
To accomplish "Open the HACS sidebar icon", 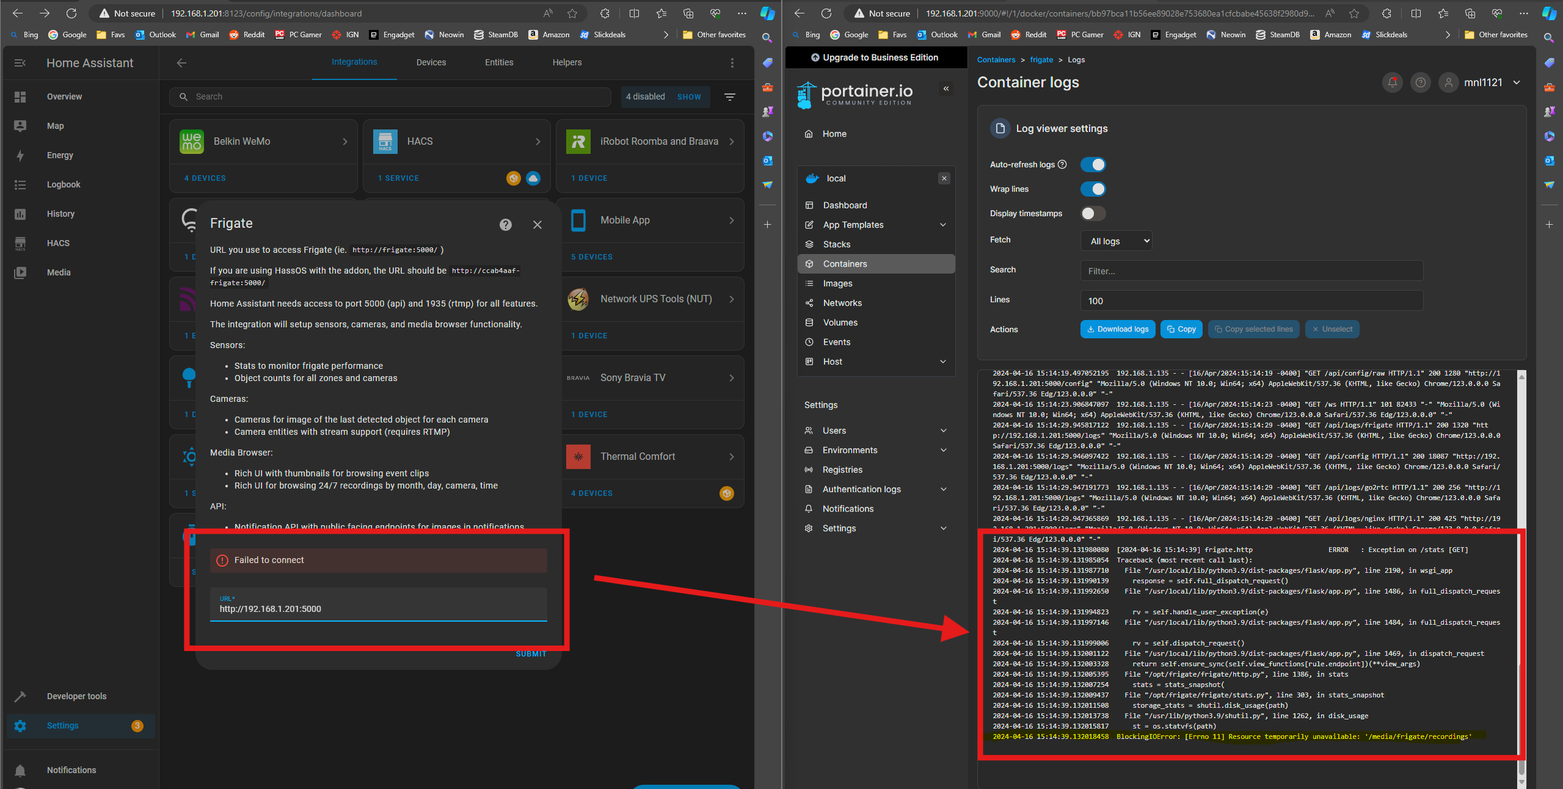I will click(20, 243).
